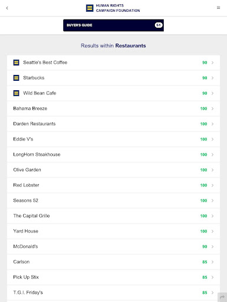Select The Capital Grille row
The height and width of the screenshot is (302, 227).
tap(113, 216)
